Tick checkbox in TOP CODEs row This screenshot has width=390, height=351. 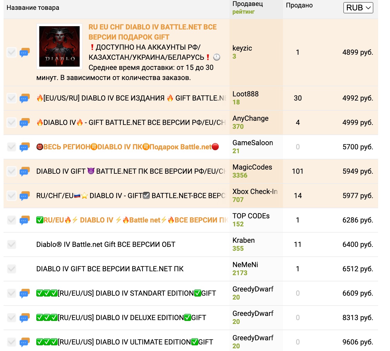point(12,220)
